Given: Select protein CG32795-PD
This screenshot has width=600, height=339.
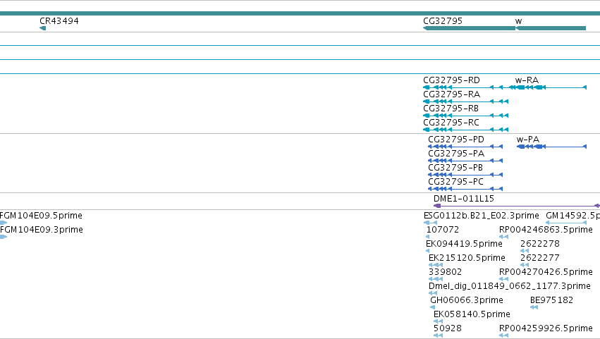Looking at the screenshot, I should point(465,147).
